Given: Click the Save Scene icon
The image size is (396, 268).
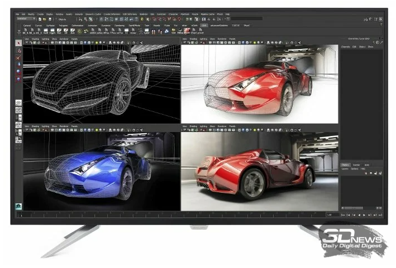Looking at the screenshot, I should click(50, 19).
